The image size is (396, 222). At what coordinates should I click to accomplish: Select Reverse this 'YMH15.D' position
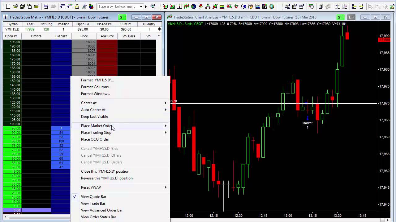[107, 178]
